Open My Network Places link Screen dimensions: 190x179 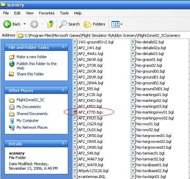coord(32,127)
